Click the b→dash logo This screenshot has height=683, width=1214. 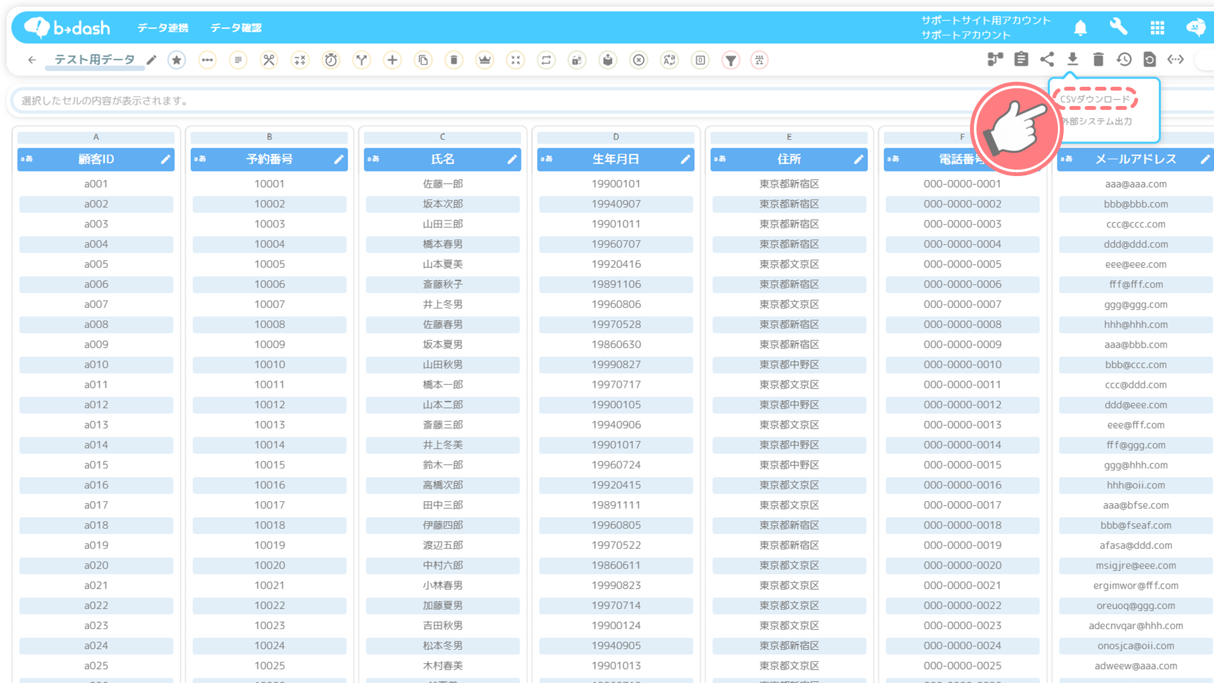67,28
